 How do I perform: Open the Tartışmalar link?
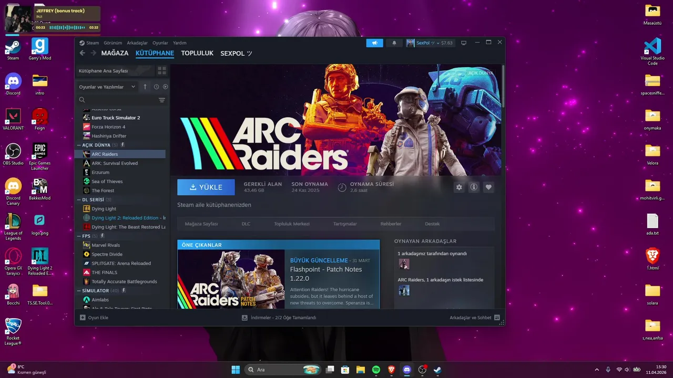point(345,224)
